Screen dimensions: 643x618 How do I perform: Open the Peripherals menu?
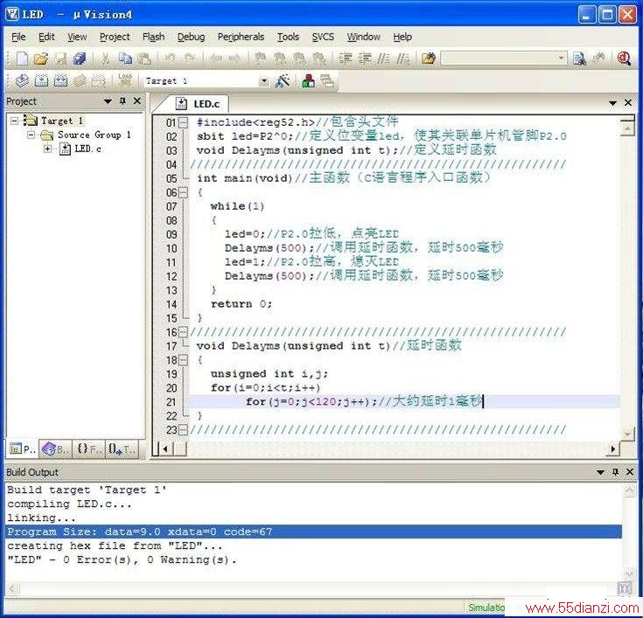[241, 37]
